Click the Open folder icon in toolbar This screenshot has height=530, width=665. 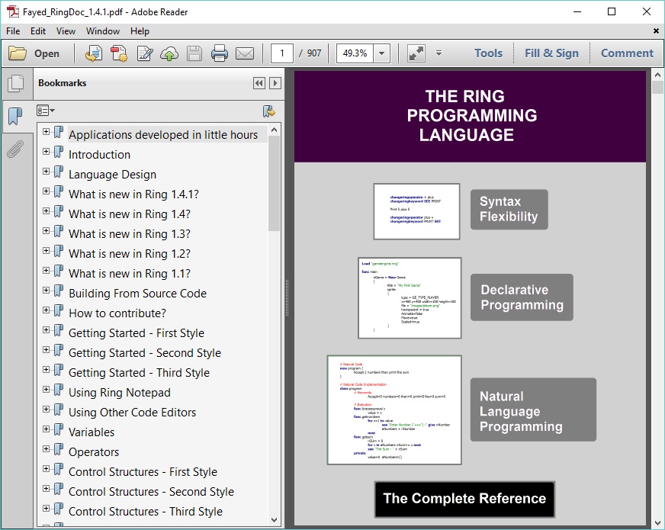[x=18, y=53]
